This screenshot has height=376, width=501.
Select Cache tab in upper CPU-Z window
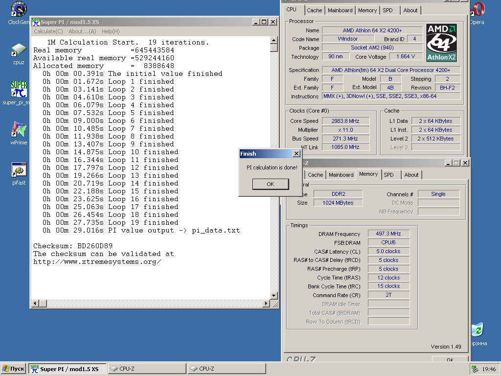click(x=315, y=10)
